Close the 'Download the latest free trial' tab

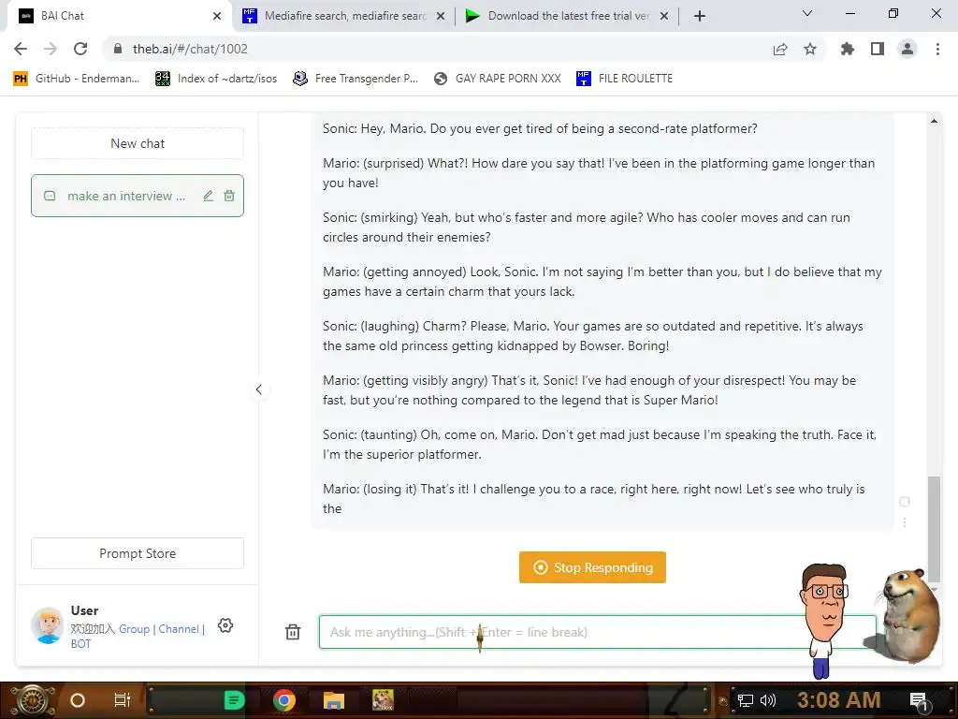point(664,16)
